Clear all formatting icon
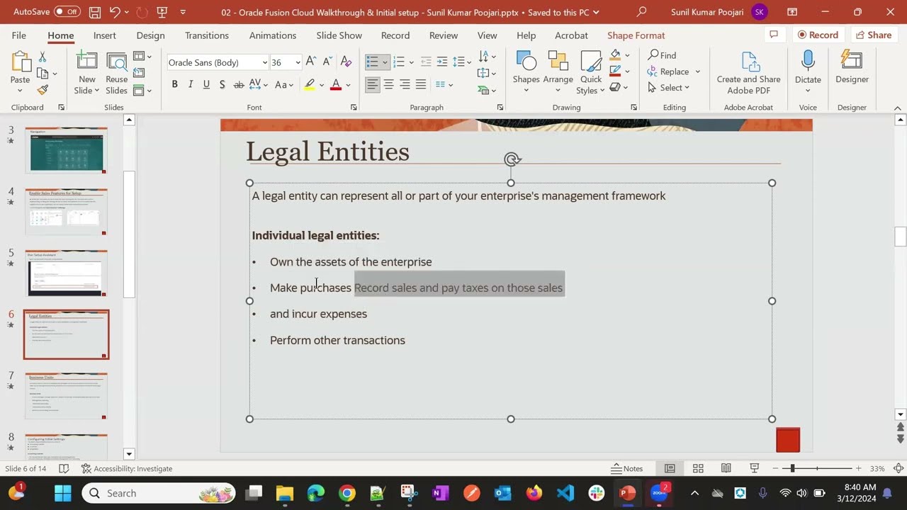The width and height of the screenshot is (907, 510). tap(346, 62)
